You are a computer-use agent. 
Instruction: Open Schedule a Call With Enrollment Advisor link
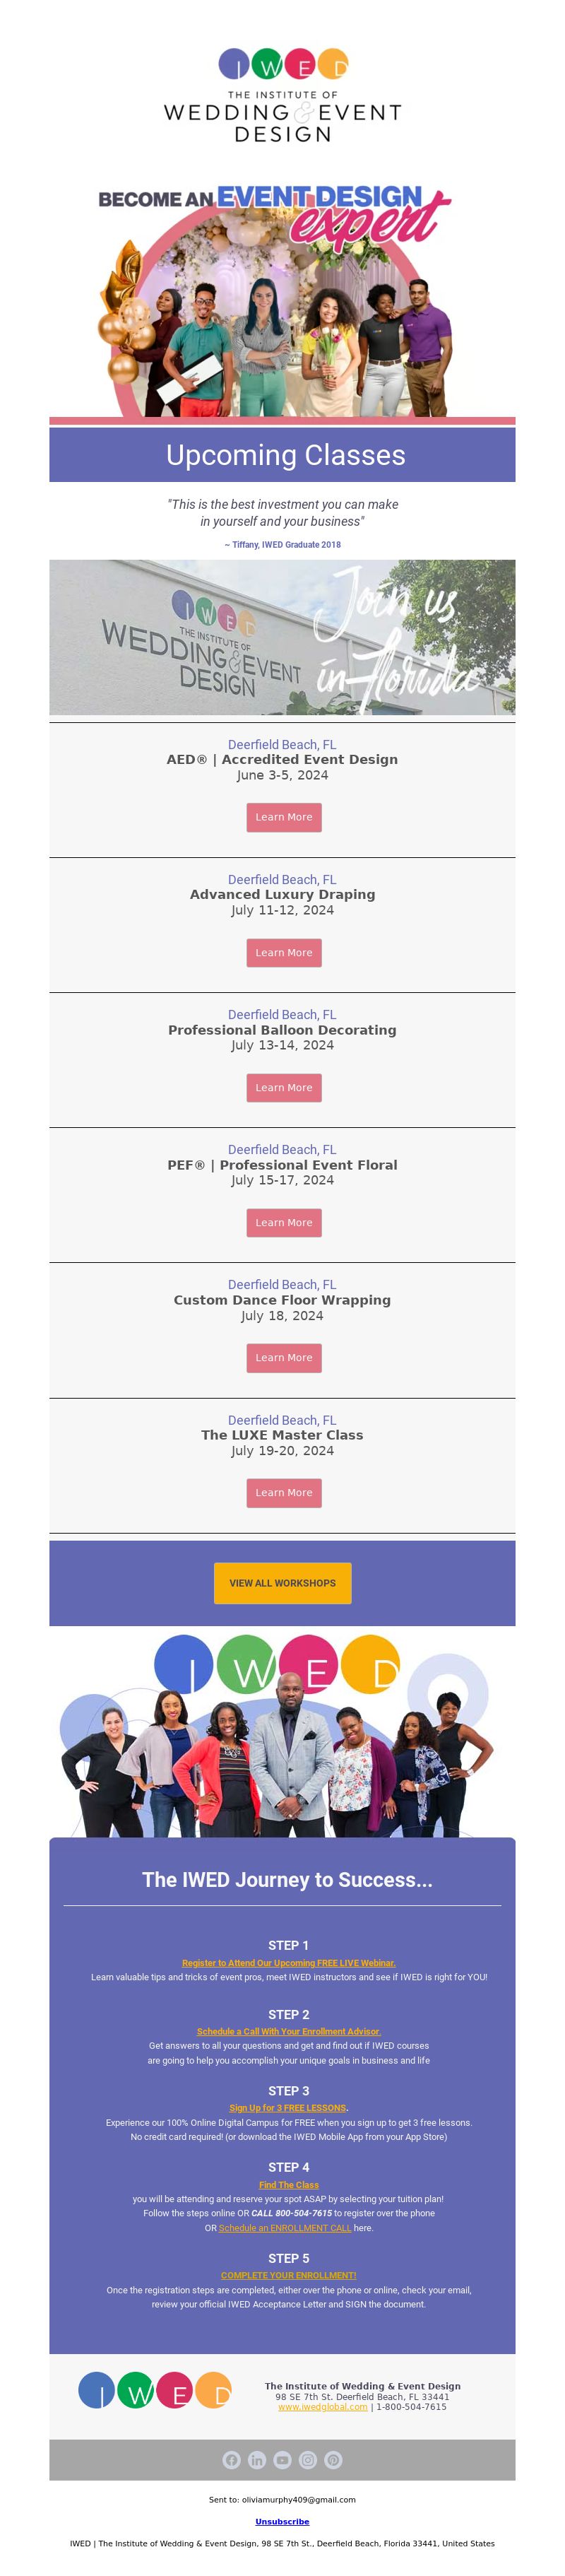click(289, 2031)
